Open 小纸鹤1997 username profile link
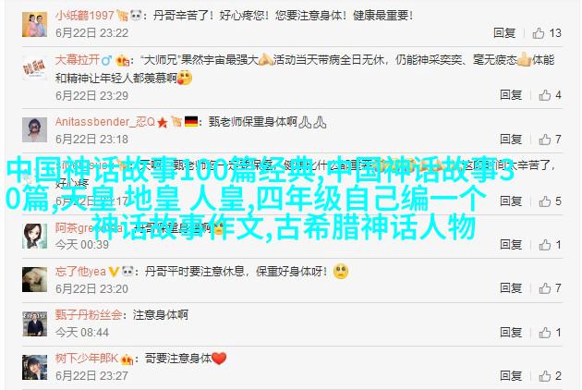 point(85,15)
